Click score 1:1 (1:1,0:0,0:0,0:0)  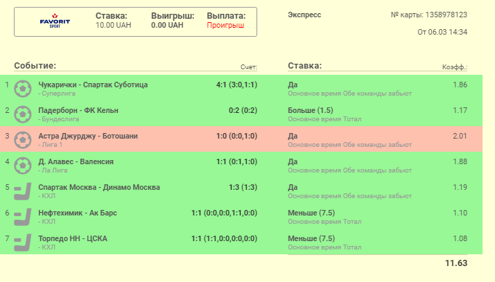tap(224, 238)
